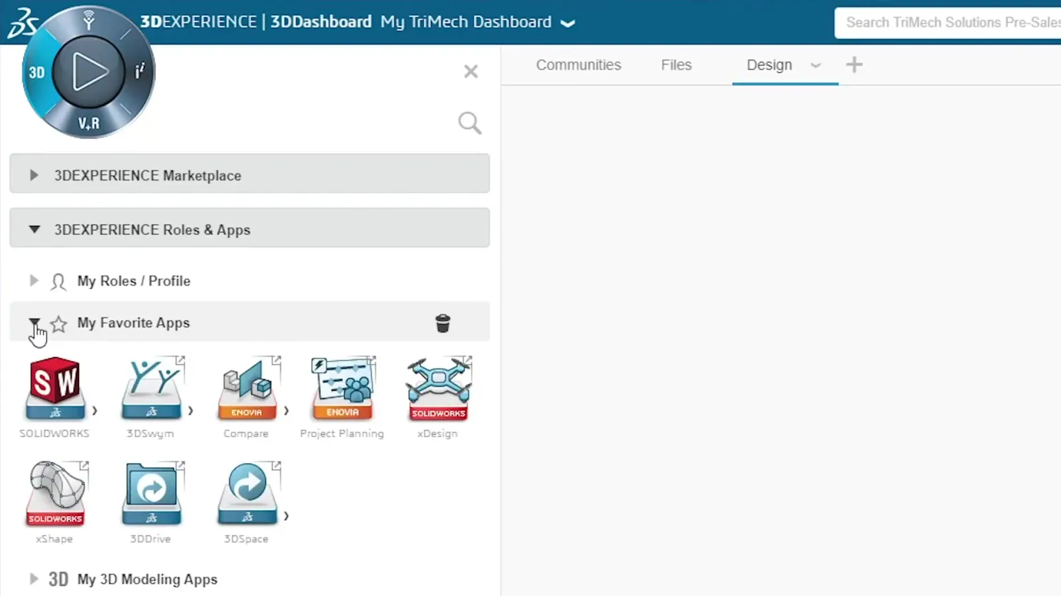
Task: Expand SOLIDWORKS app options arrow
Action: click(95, 411)
